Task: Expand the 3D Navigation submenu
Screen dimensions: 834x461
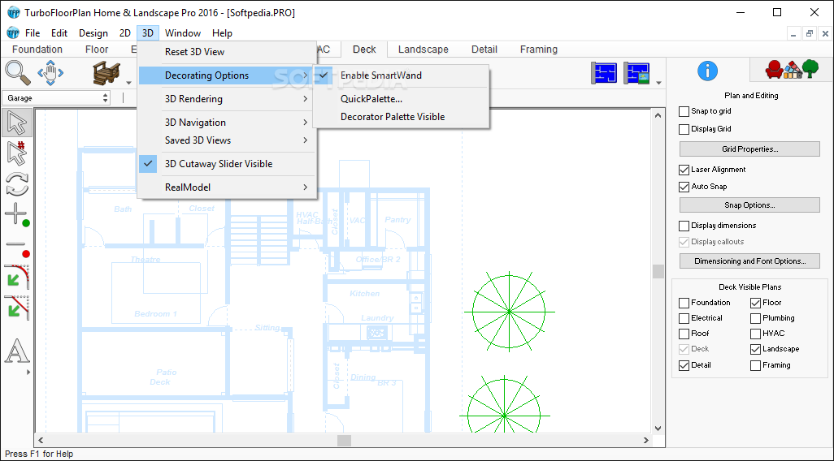Action: [228, 123]
